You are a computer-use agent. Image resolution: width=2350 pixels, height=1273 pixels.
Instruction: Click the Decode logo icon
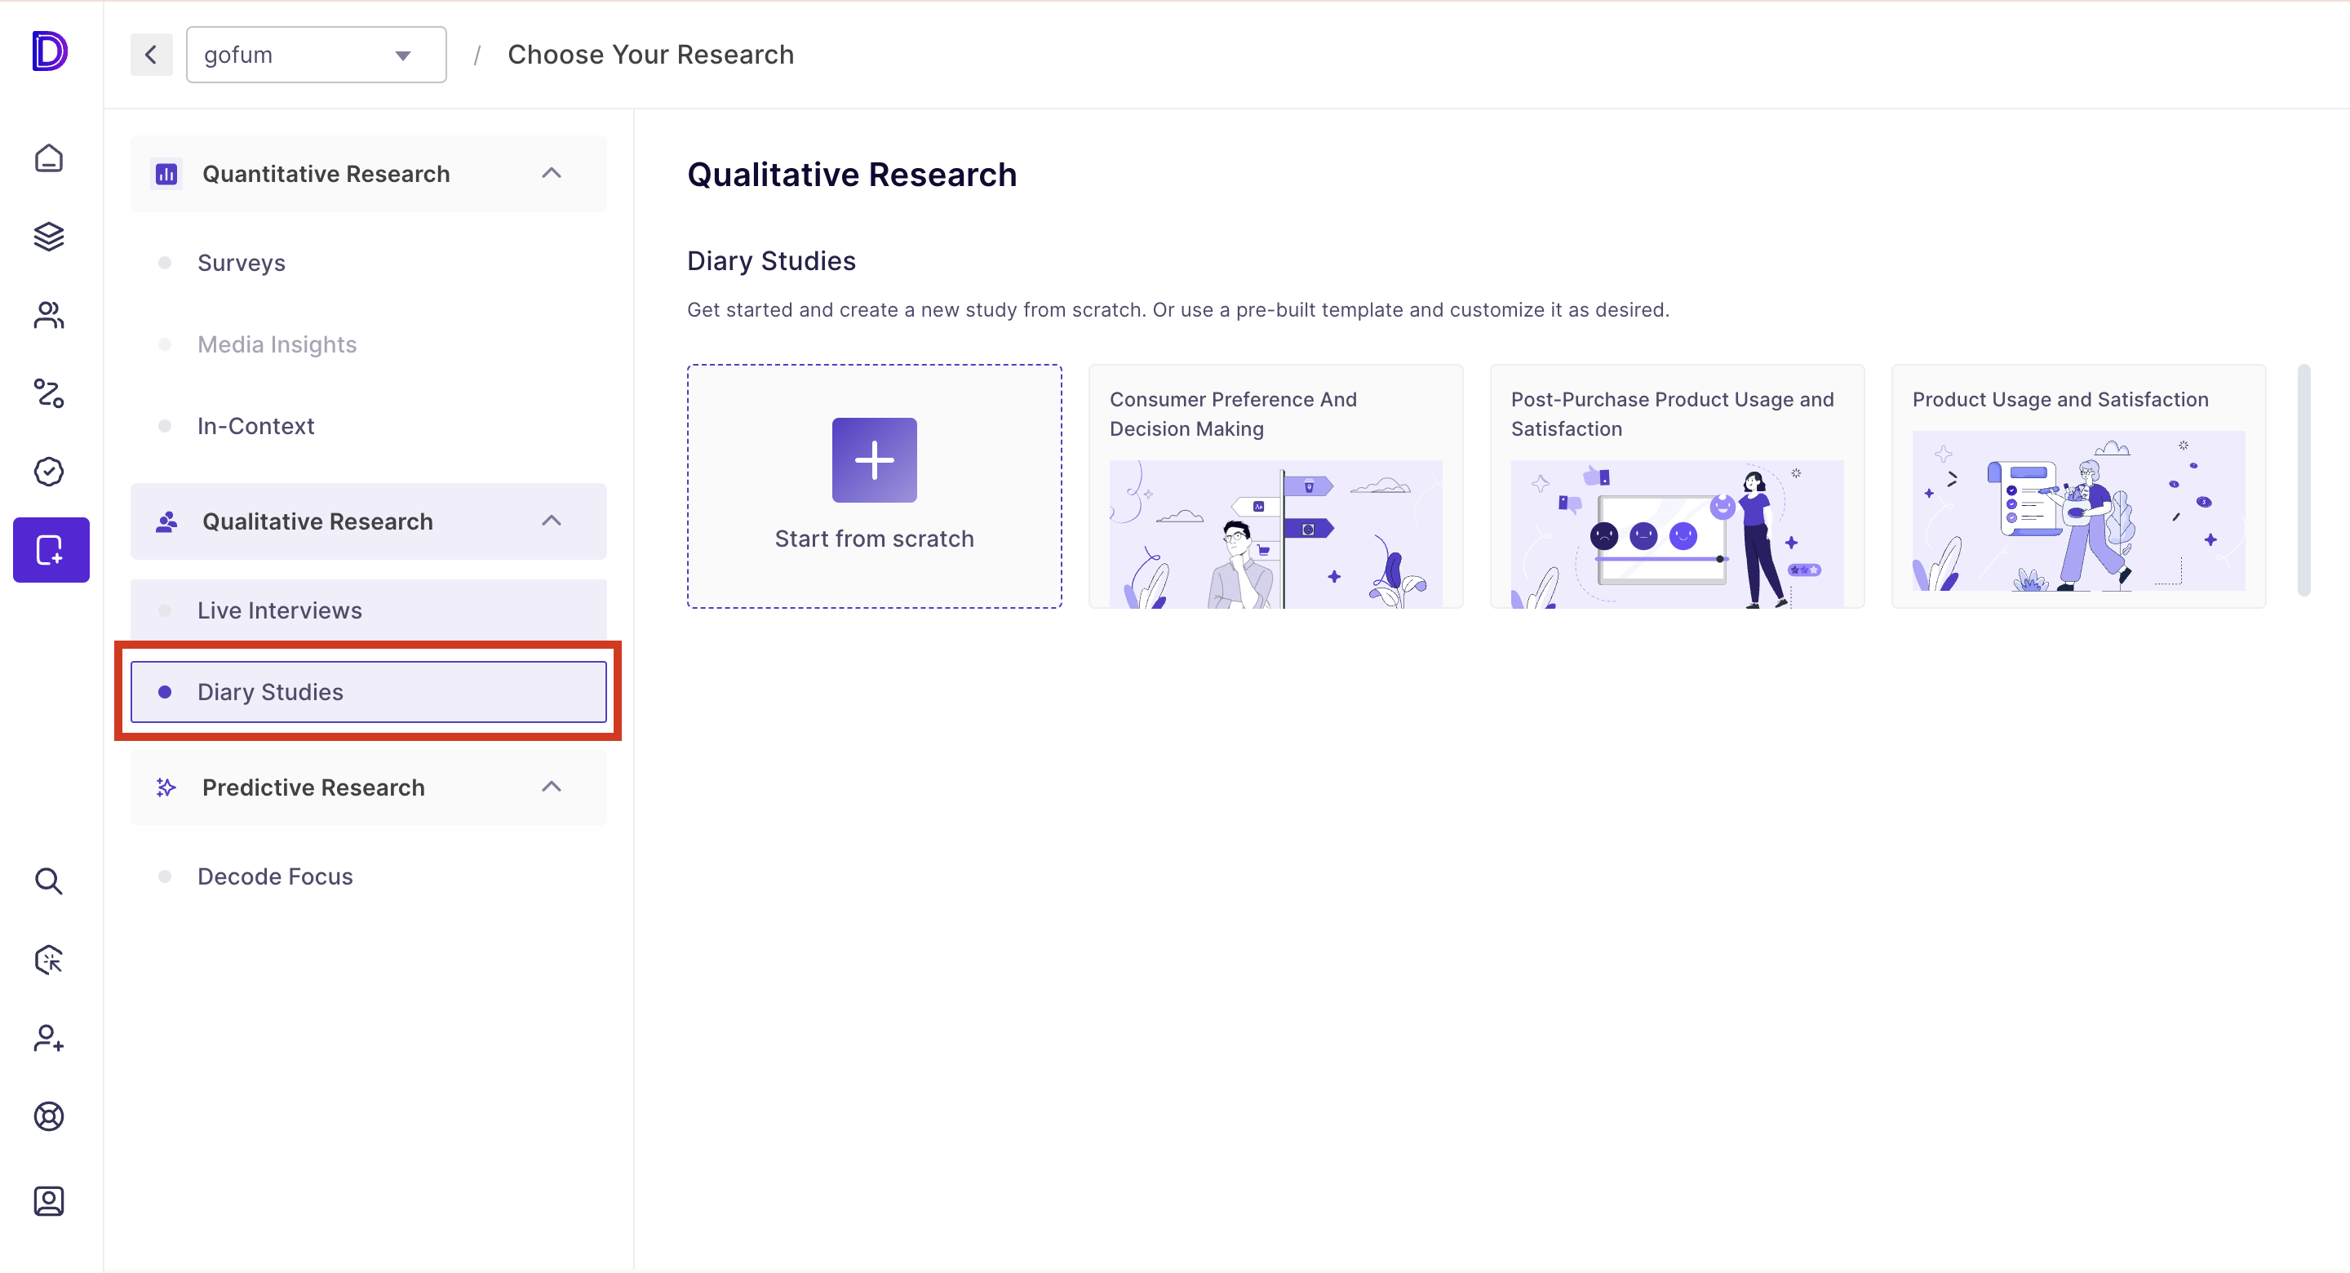pos(50,51)
